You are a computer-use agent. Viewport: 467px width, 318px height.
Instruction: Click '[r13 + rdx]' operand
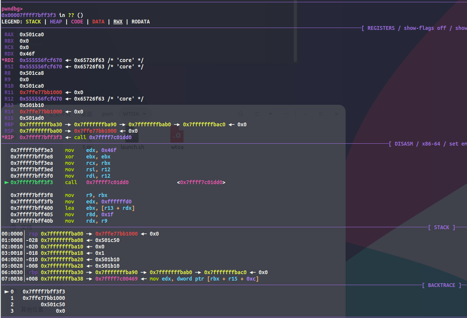click(x=118, y=208)
